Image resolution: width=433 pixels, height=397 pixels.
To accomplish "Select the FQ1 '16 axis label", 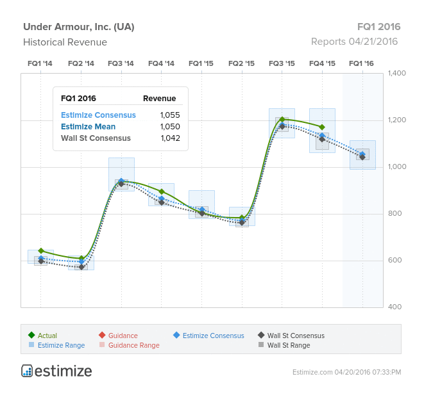I will point(361,63).
